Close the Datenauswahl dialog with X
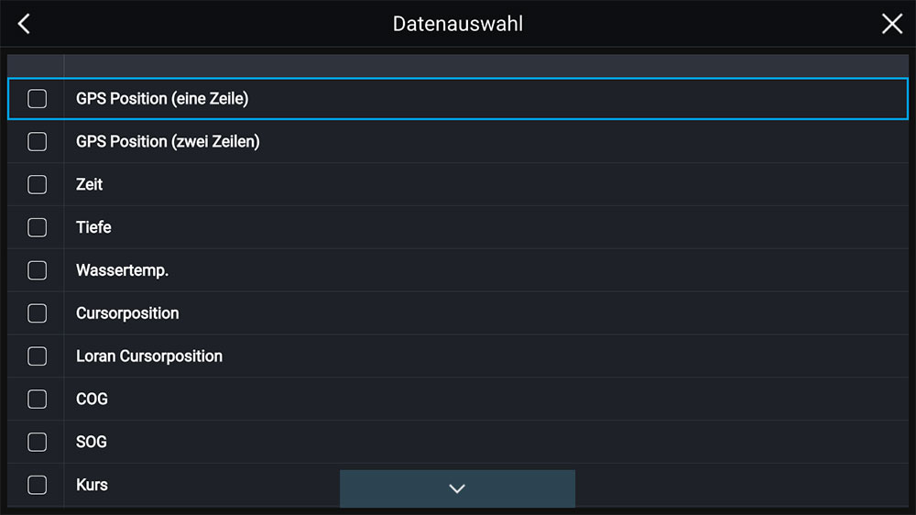The image size is (916, 515). (x=891, y=24)
